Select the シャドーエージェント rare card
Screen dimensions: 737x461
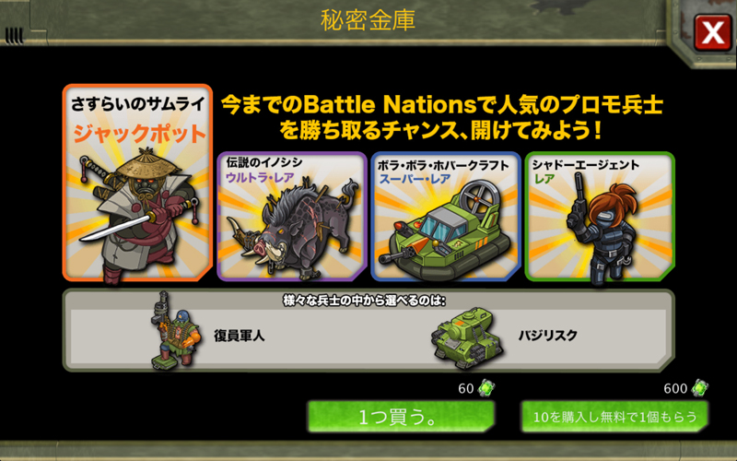pyautogui.click(x=600, y=217)
